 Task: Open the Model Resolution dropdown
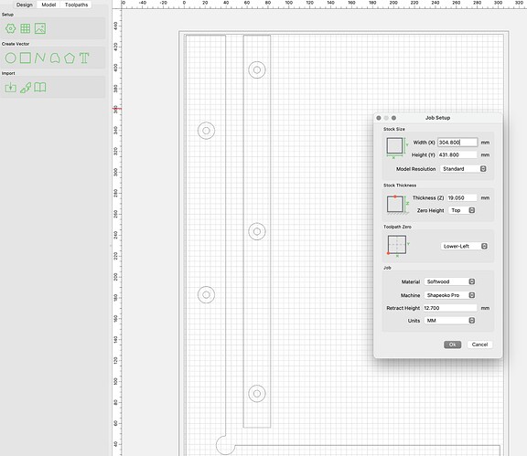coord(464,168)
